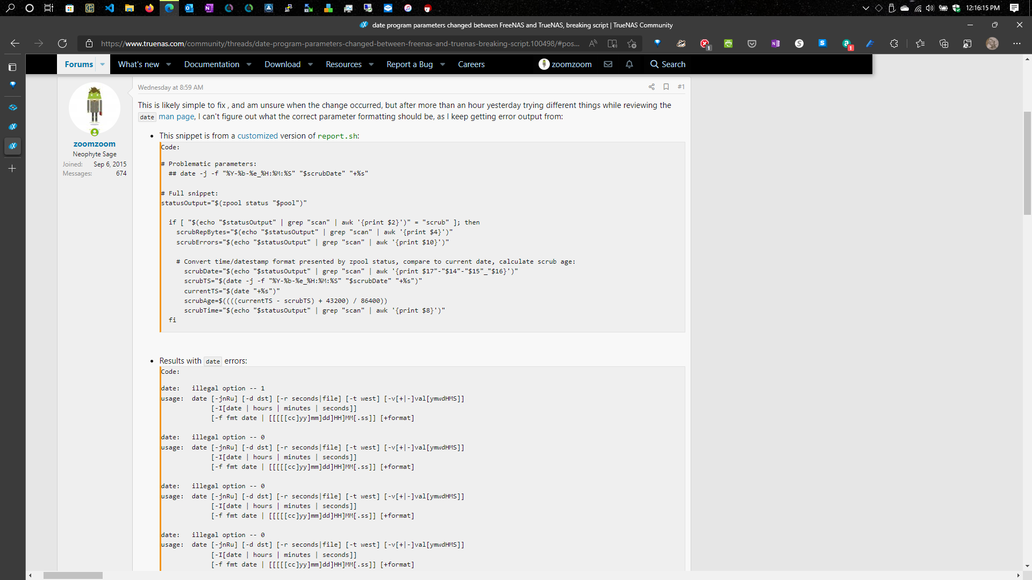Show hidden system tray icons
The image size is (1032, 580).
click(865, 8)
